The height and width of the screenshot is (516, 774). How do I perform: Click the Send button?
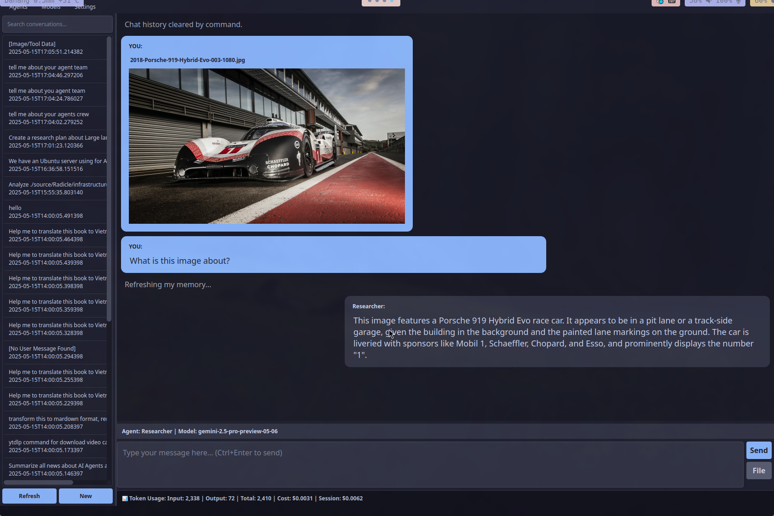(x=759, y=450)
